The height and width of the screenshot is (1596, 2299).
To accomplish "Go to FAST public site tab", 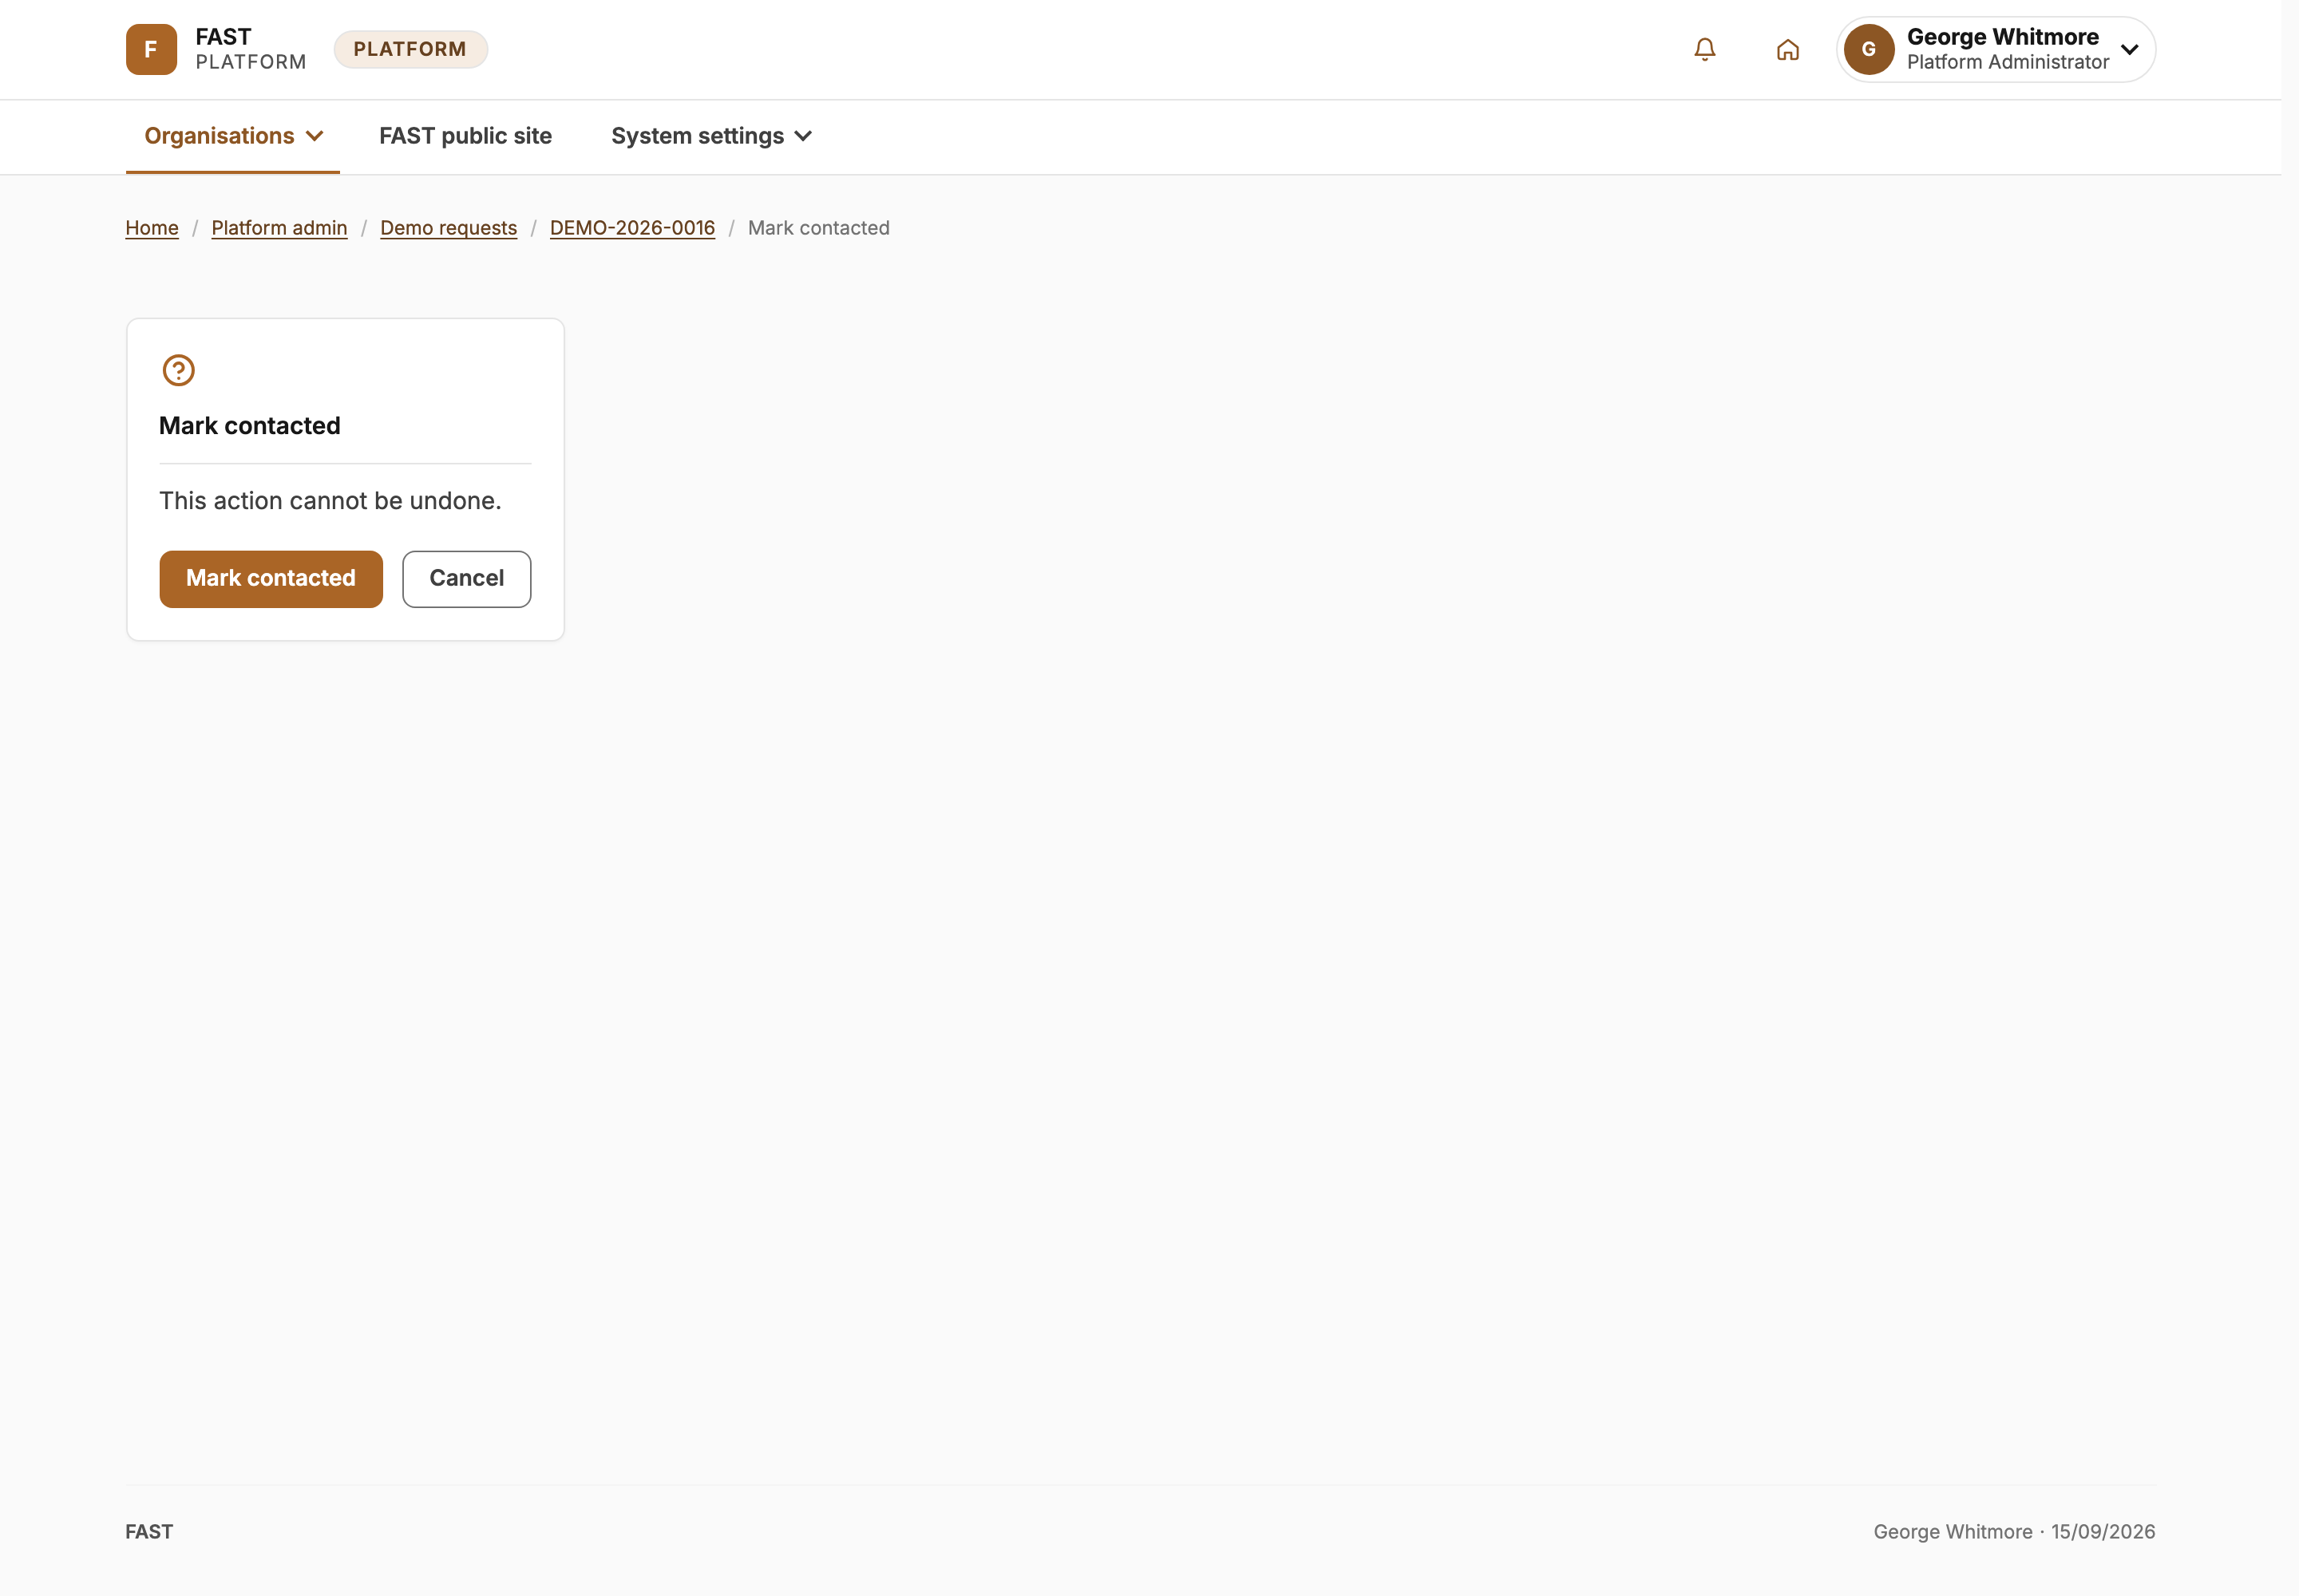I will click(465, 136).
